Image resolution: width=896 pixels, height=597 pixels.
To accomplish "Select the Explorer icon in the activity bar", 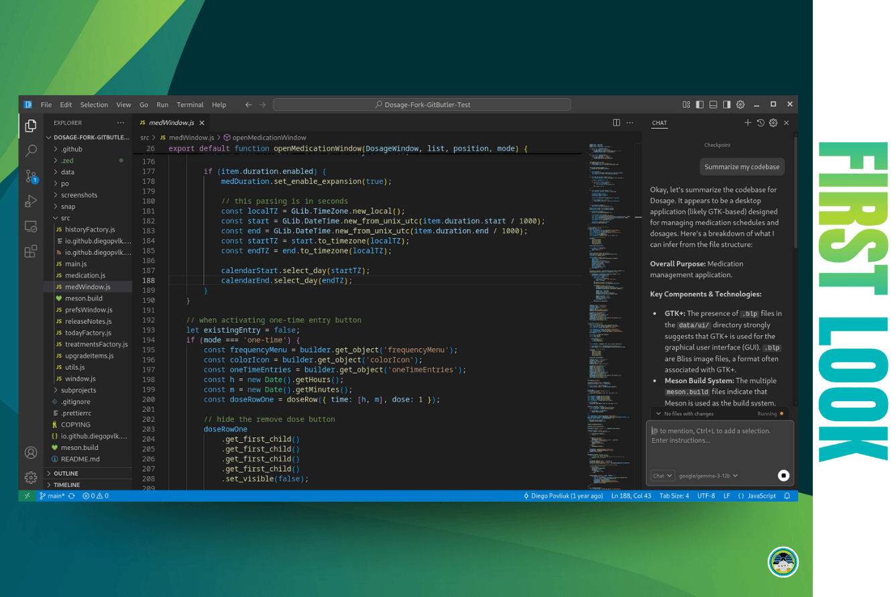I will (31, 125).
